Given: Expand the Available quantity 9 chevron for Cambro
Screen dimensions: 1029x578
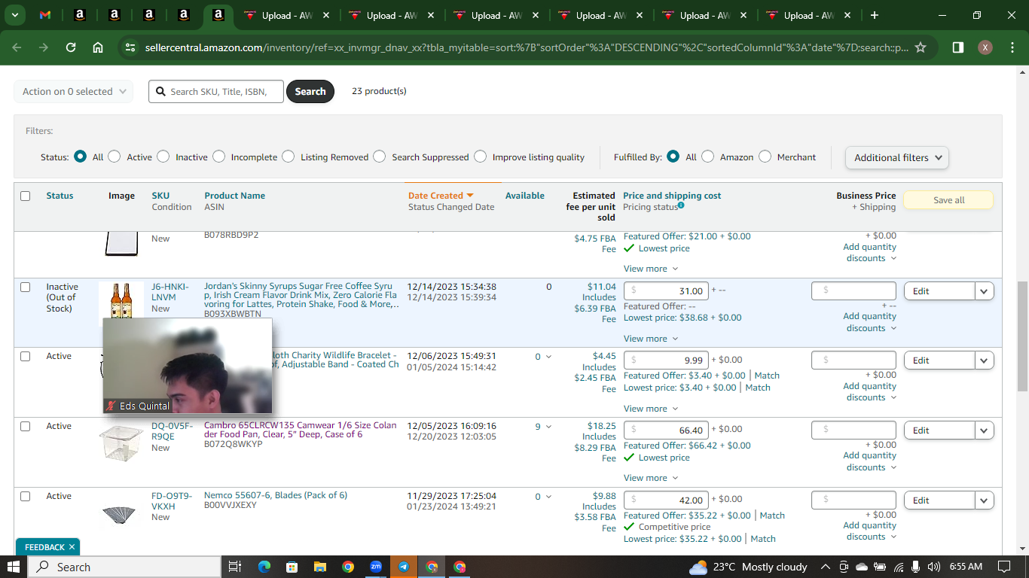Looking at the screenshot, I should 549,427.
